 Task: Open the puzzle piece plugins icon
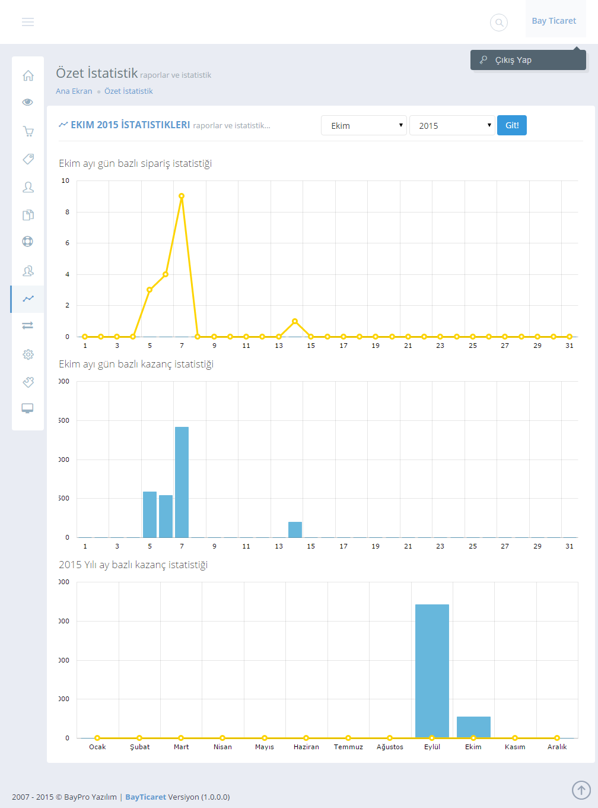click(28, 382)
